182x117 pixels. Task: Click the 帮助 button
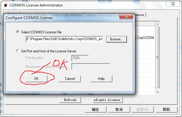(166, 109)
